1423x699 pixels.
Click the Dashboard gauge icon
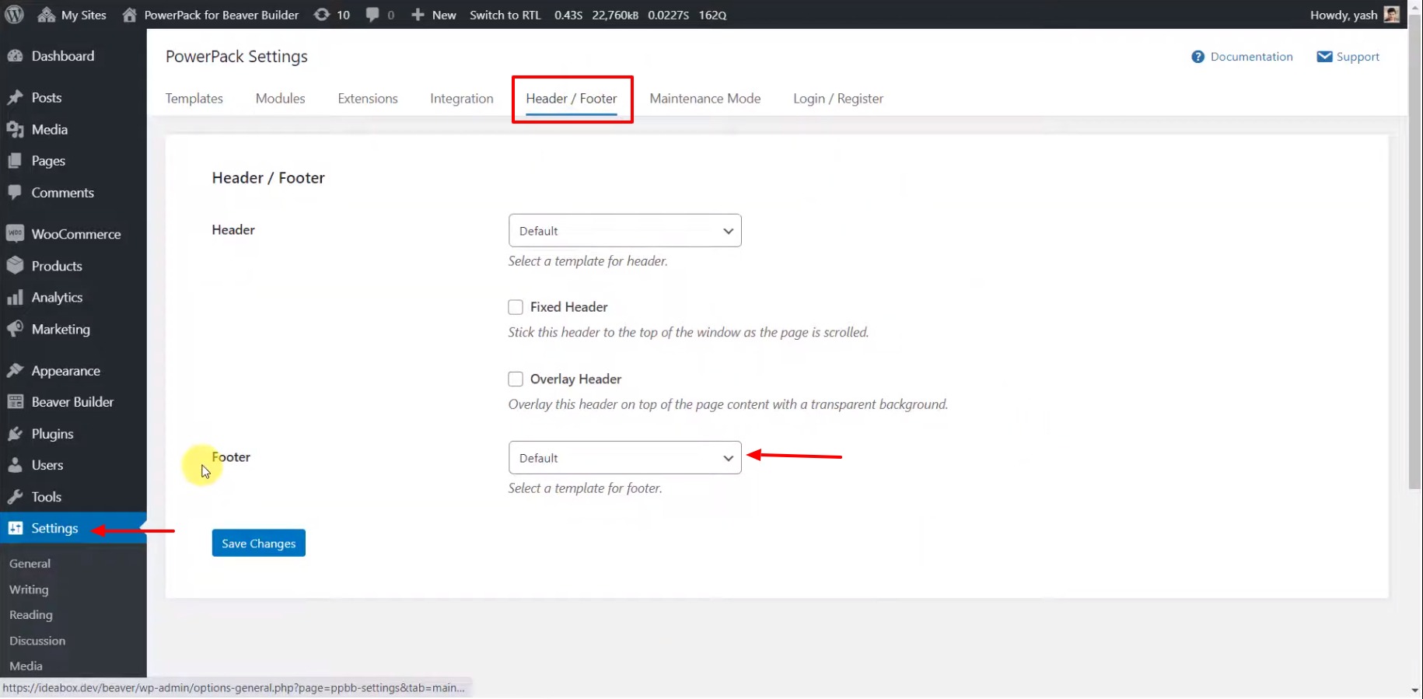(15, 56)
